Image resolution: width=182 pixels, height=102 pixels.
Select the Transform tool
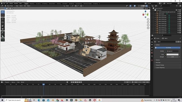click(x=3, y=29)
